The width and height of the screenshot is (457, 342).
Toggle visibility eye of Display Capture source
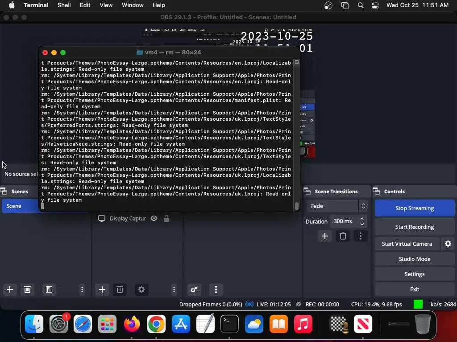pos(154,218)
